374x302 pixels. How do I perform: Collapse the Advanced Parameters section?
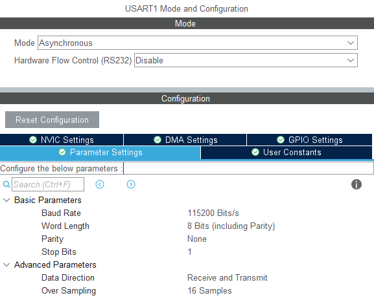[x=6, y=264]
